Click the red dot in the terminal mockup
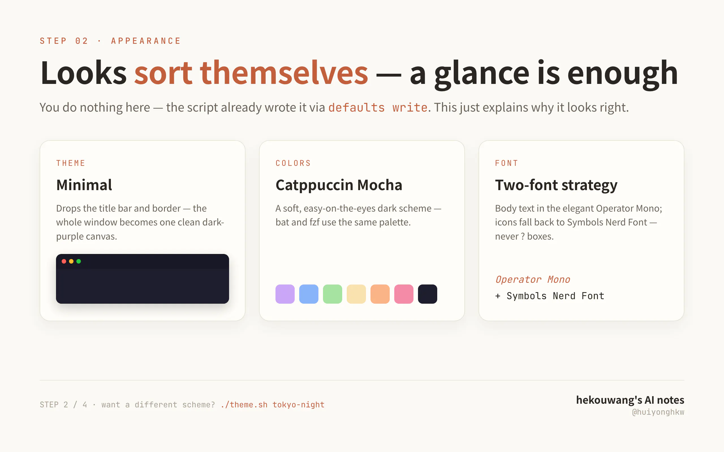The image size is (724, 452). click(x=64, y=261)
